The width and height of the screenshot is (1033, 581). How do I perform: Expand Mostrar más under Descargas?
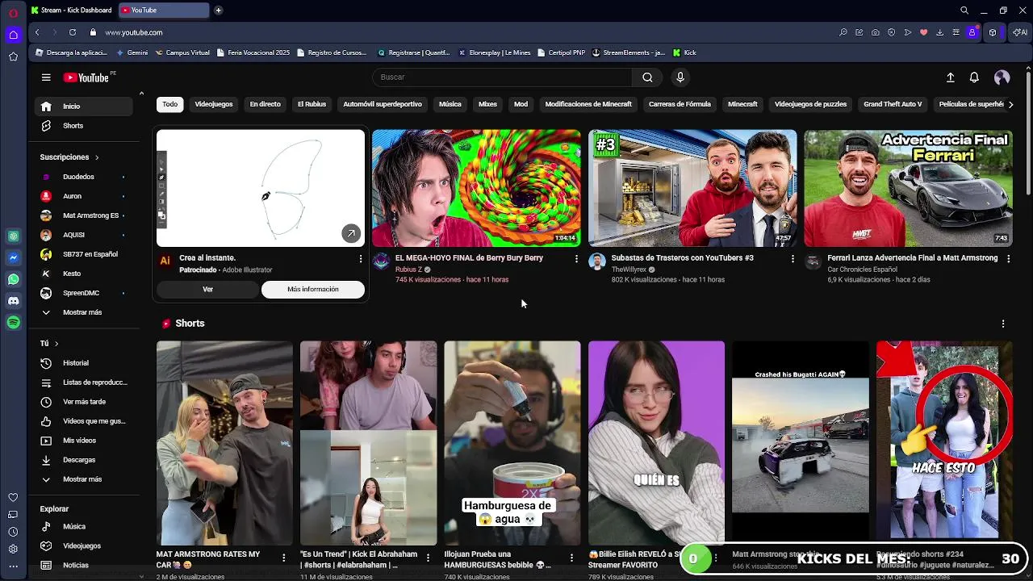coord(82,479)
